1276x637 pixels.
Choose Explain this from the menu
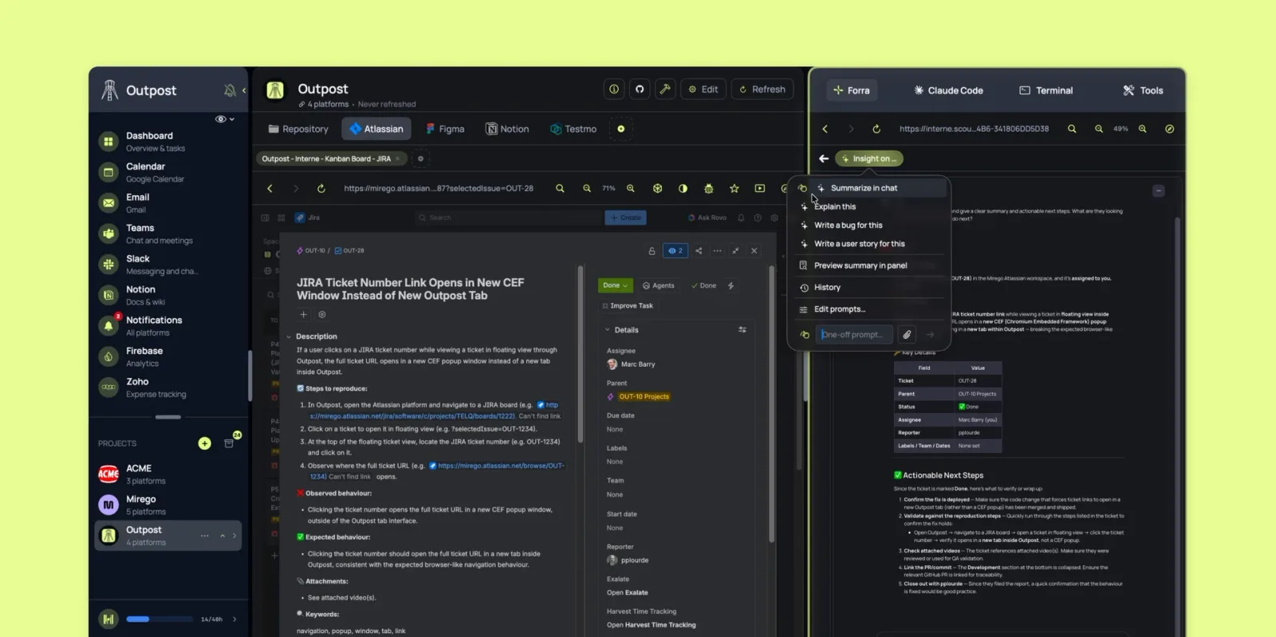(x=834, y=206)
